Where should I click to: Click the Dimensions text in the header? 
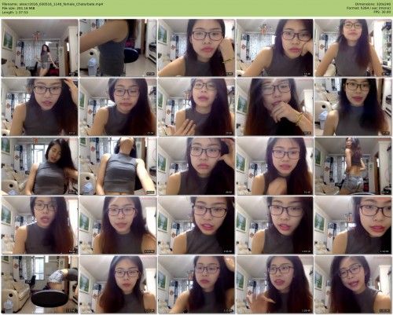tap(373, 5)
